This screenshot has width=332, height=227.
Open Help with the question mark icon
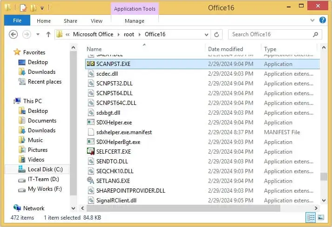pyautogui.click(x=323, y=20)
